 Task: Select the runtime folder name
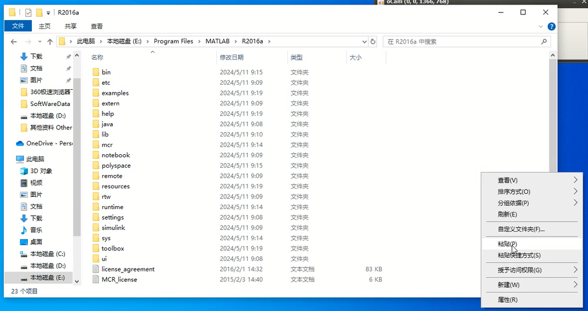pos(112,207)
